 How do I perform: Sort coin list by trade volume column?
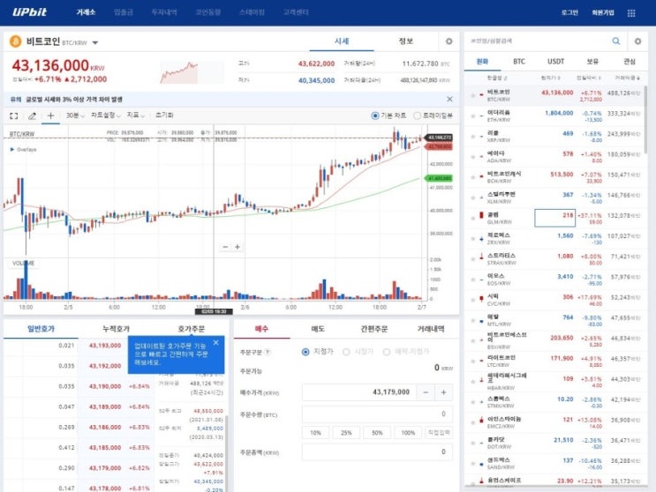click(627, 78)
